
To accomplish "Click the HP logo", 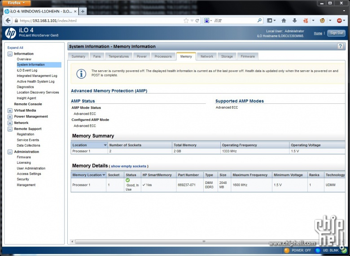I will coord(10,33).
